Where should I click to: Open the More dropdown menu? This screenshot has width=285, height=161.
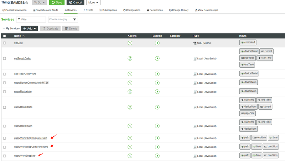pyautogui.click(x=93, y=2)
